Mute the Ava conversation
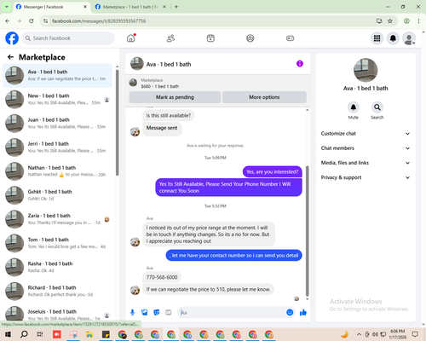The height and width of the screenshot is (341, 426). (354, 107)
